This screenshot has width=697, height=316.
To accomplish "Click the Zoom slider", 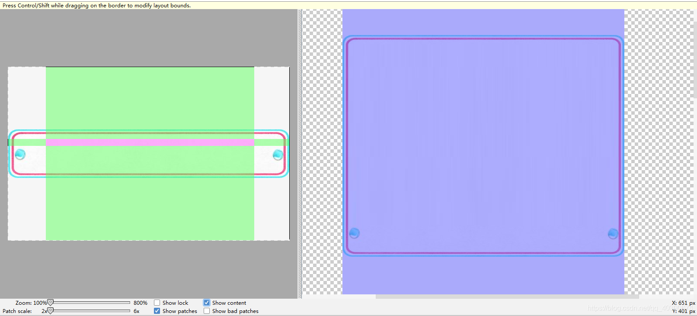I will 89,303.
